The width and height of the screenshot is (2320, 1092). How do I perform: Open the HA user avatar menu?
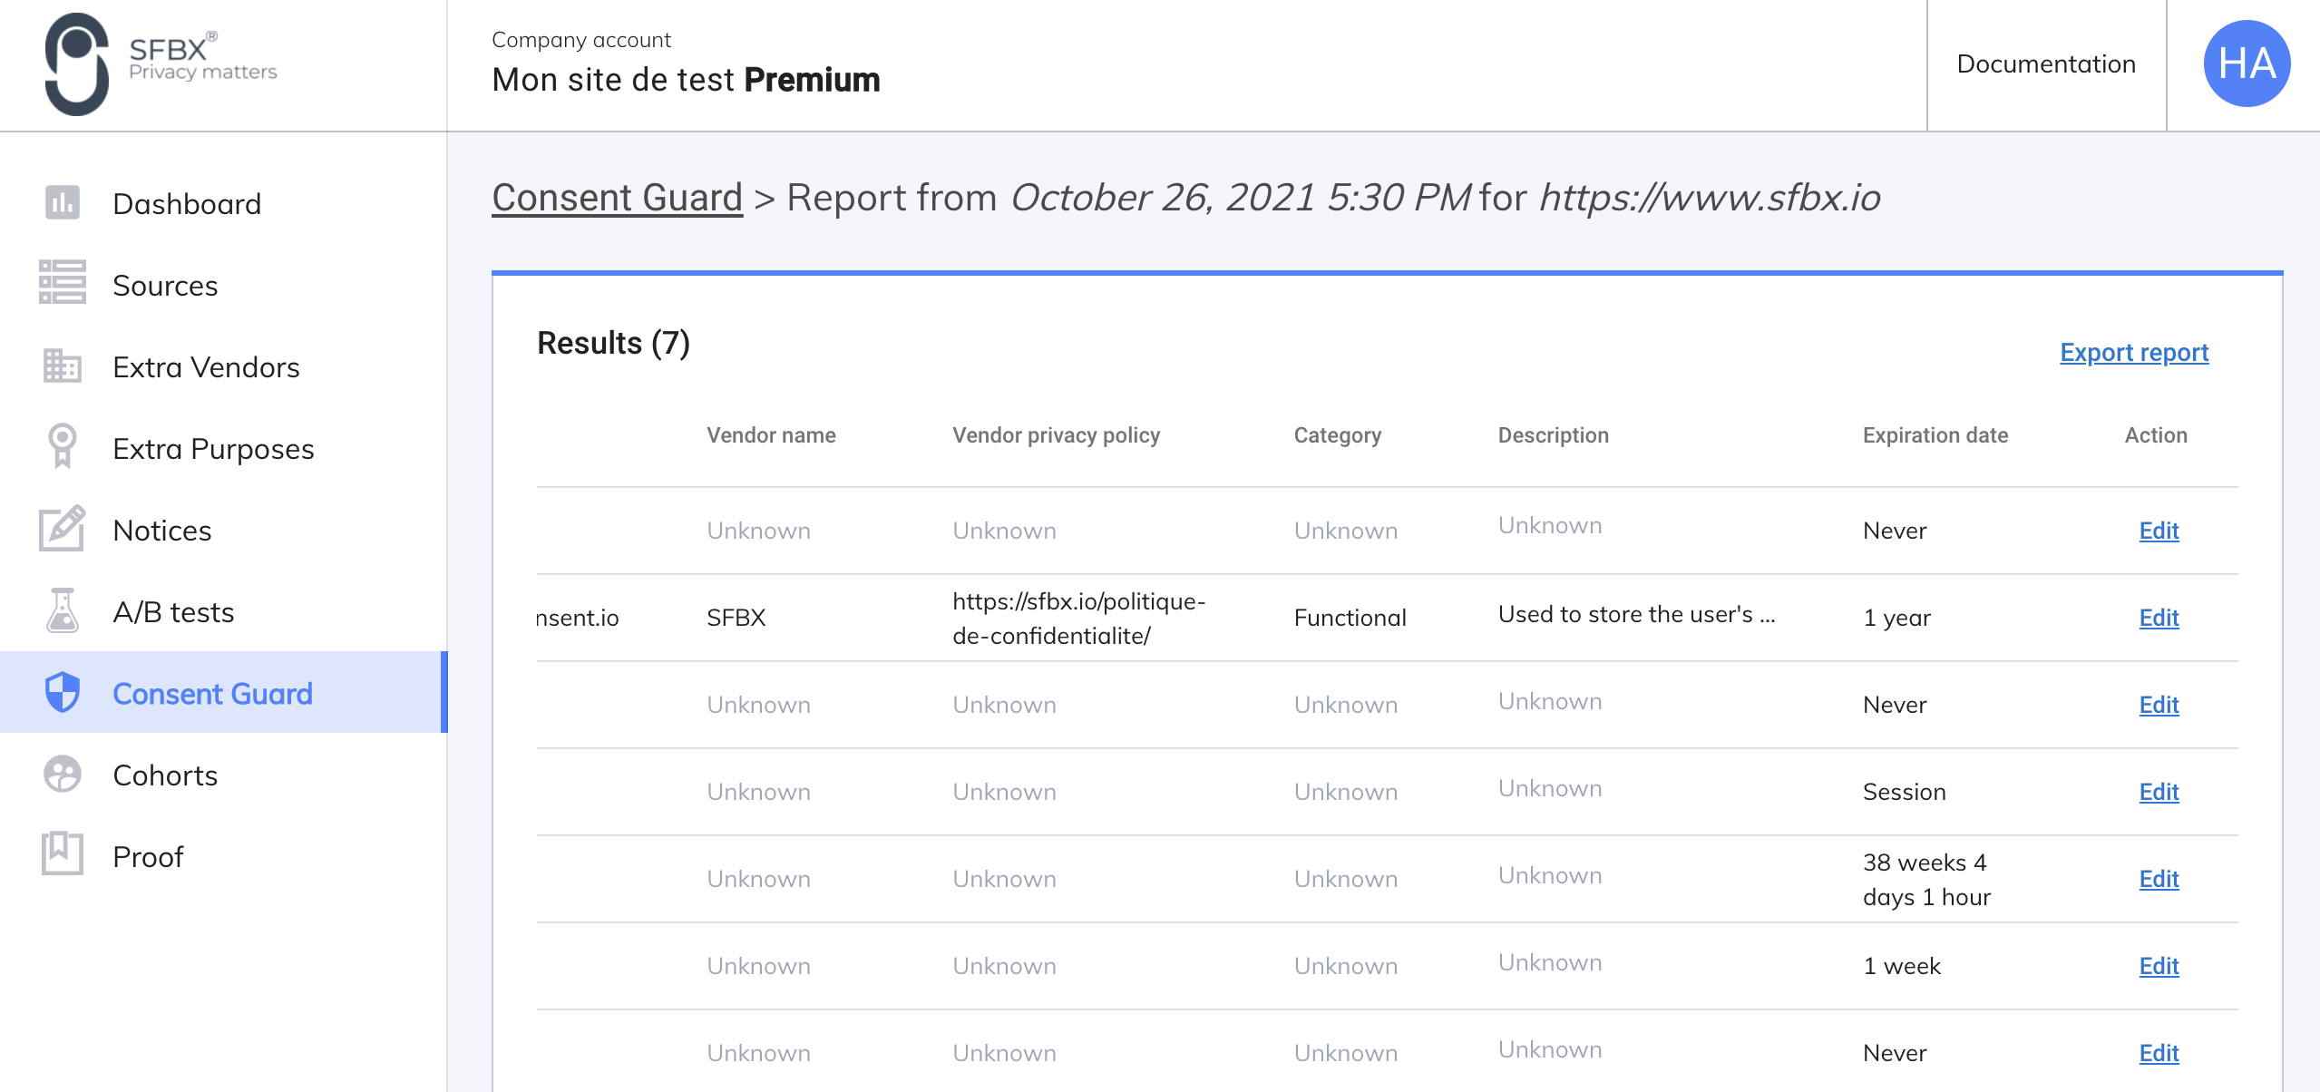(2246, 63)
